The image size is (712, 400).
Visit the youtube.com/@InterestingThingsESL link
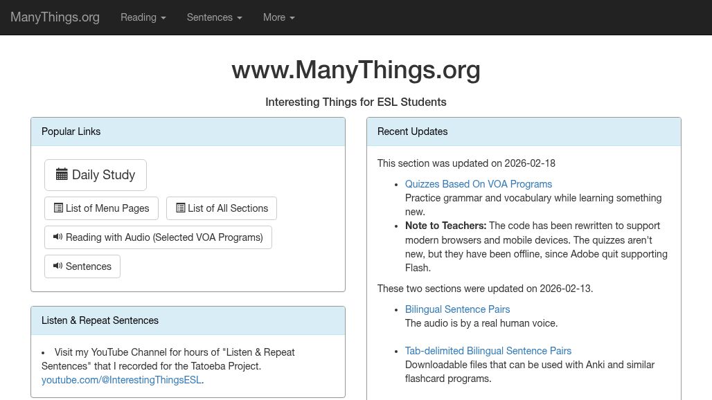(121, 380)
